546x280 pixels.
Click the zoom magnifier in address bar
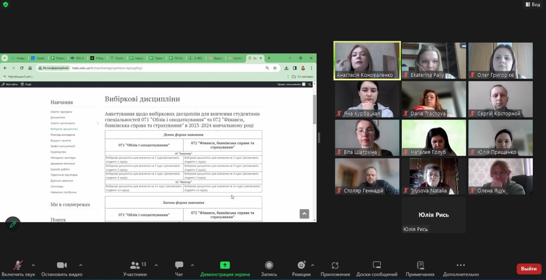coord(267,68)
